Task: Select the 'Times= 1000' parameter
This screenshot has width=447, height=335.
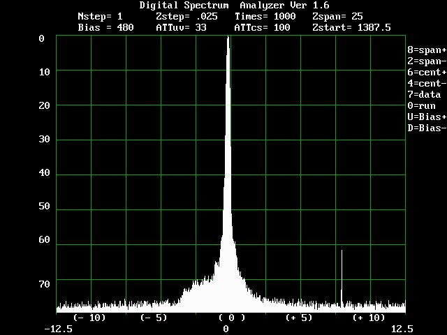Action: pos(265,17)
